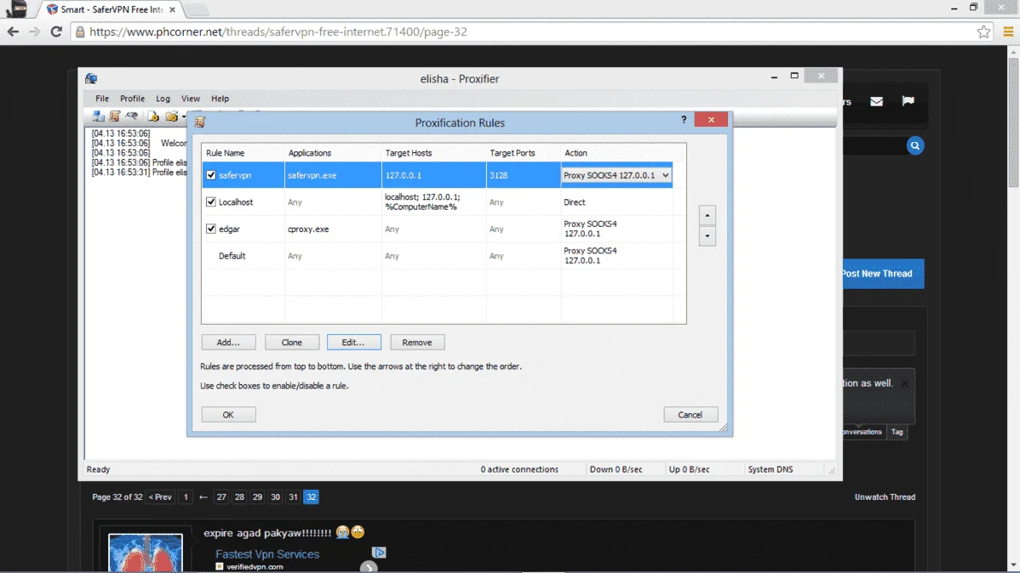Open the Help menu in Proxifier
The width and height of the screenshot is (1020, 573).
pyautogui.click(x=220, y=99)
